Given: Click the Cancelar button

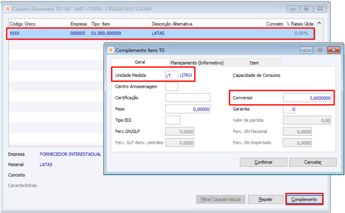Looking at the screenshot, I should pyautogui.click(x=313, y=162).
